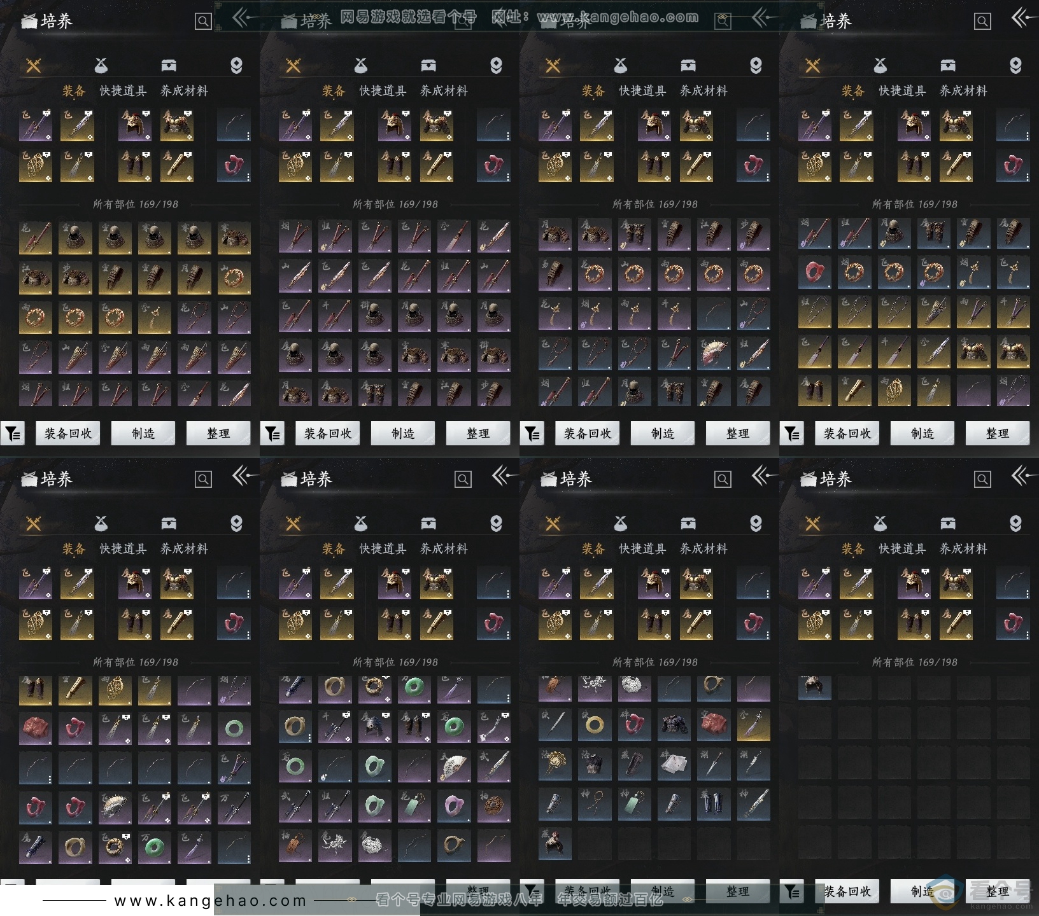Viewport: 1039px width, 916px height.
Task: Switch to 养成材料 tab in bottom-left panel
Action: 184,549
